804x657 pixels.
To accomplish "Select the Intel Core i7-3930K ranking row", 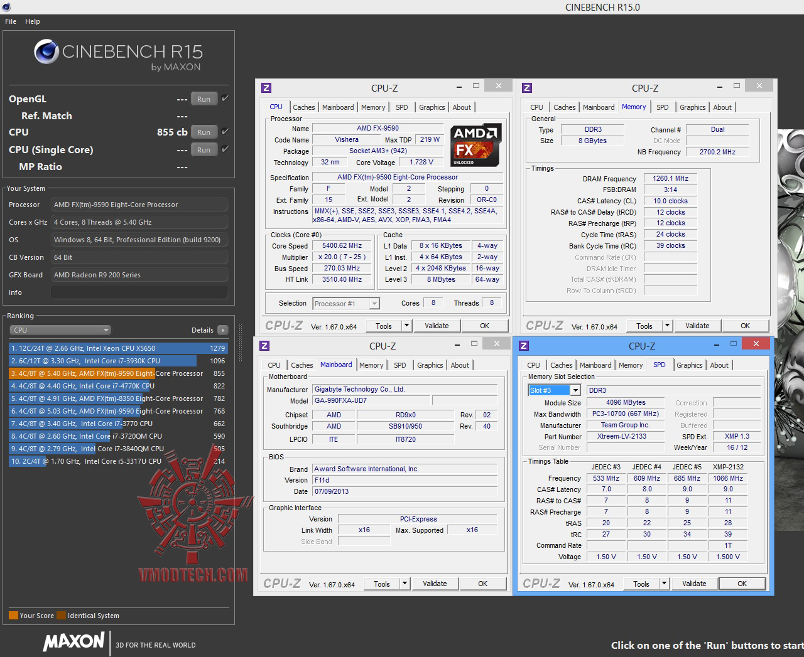I will 118,361.
